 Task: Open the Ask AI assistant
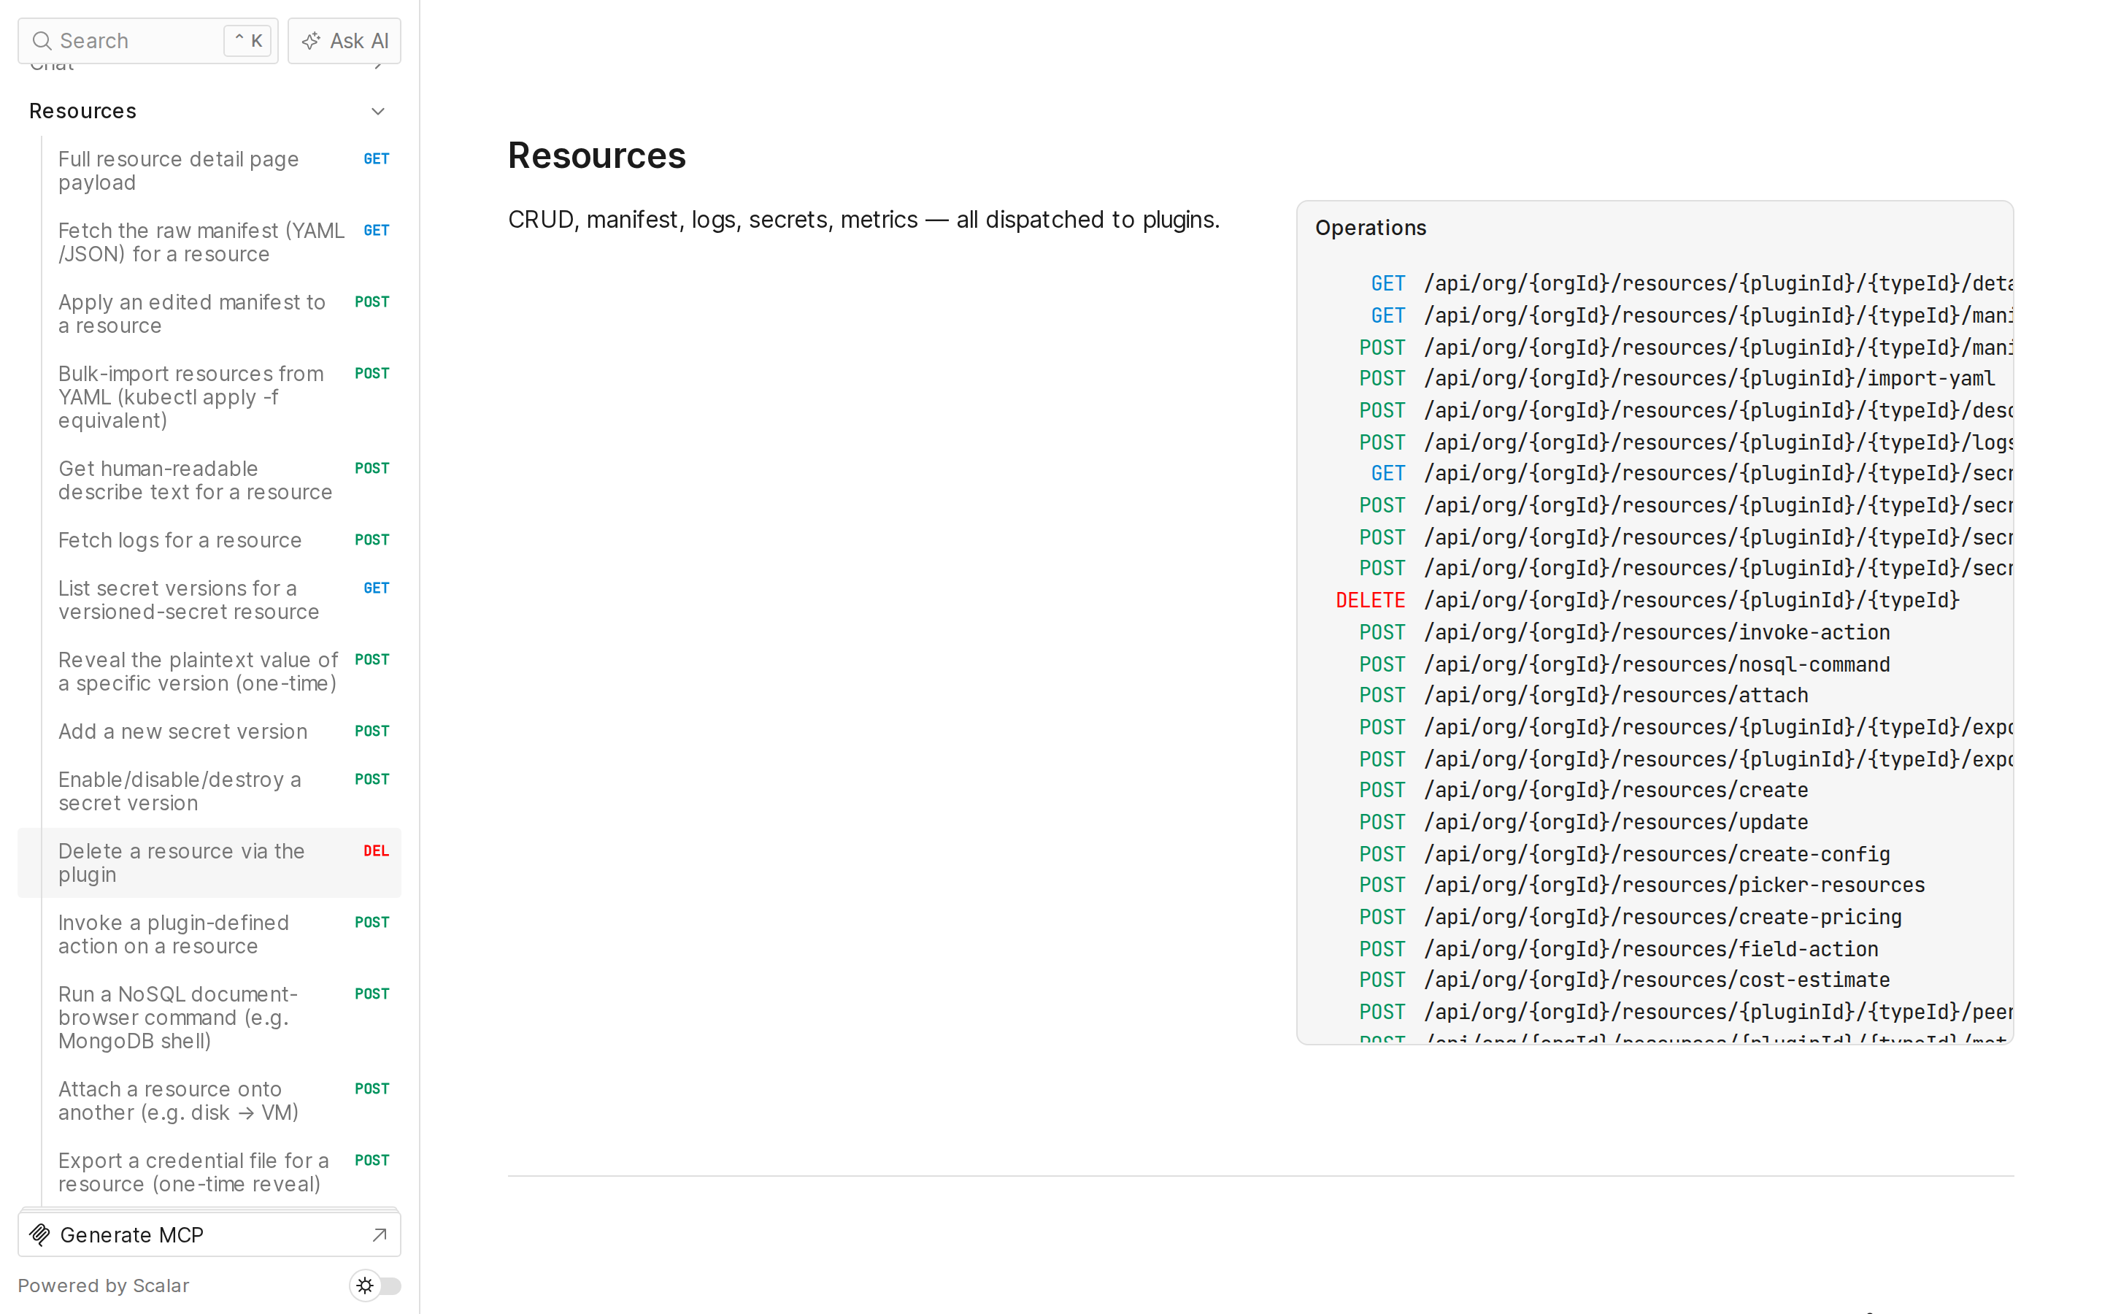click(344, 41)
